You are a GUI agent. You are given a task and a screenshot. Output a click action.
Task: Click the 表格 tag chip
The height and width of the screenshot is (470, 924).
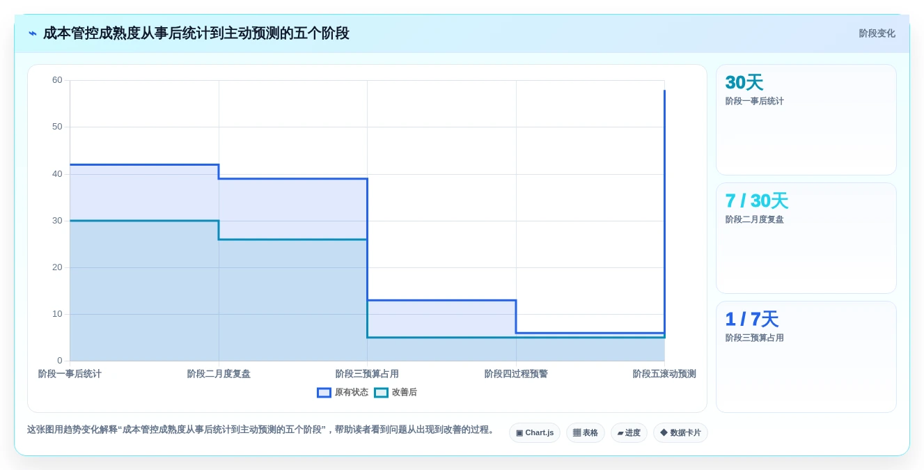point(586,432)
